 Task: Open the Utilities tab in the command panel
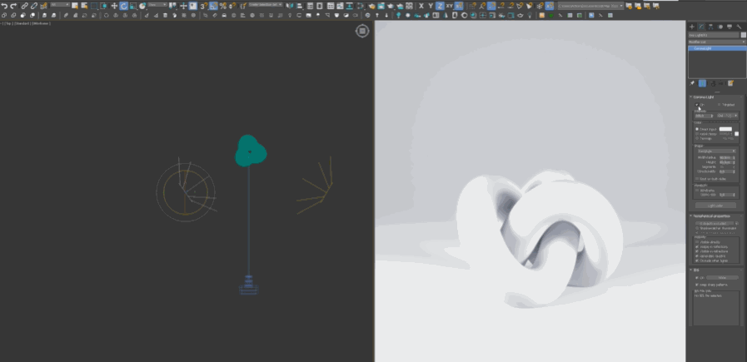tap(739, 27)
